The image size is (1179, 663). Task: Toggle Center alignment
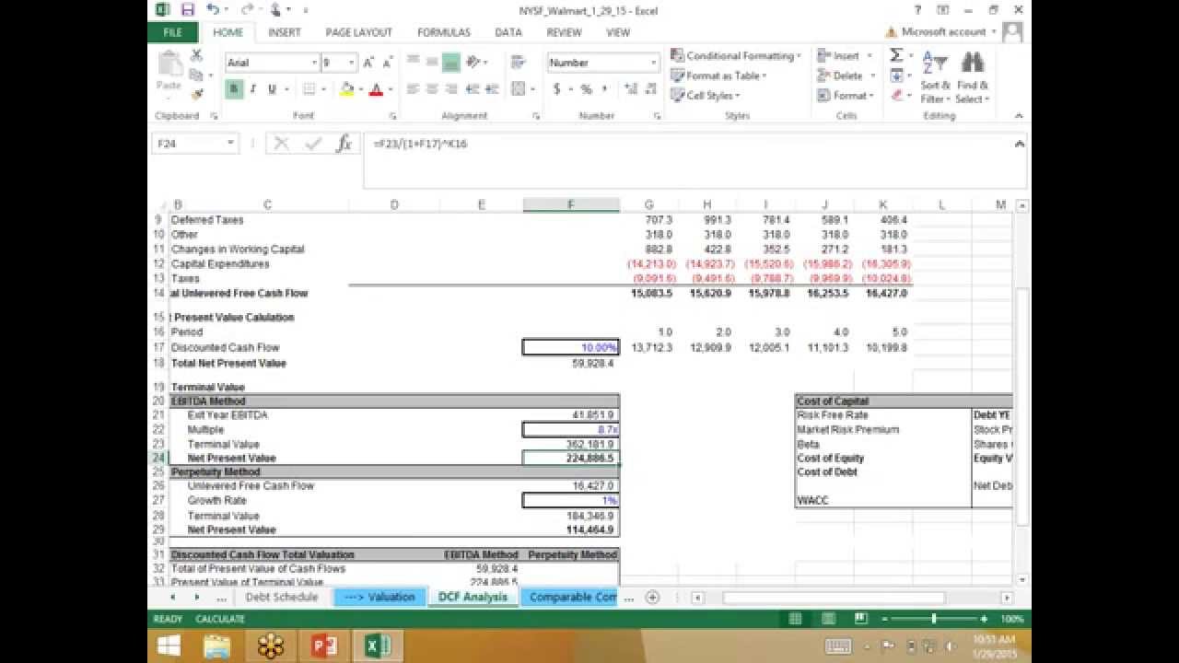432,89
